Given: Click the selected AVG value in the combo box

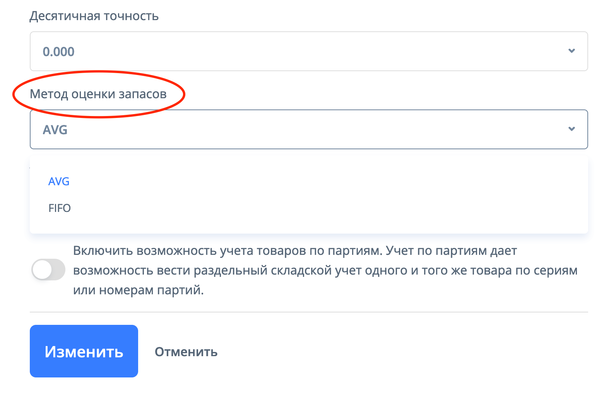Looking at the screenshot, I should [x=55, y=130].
